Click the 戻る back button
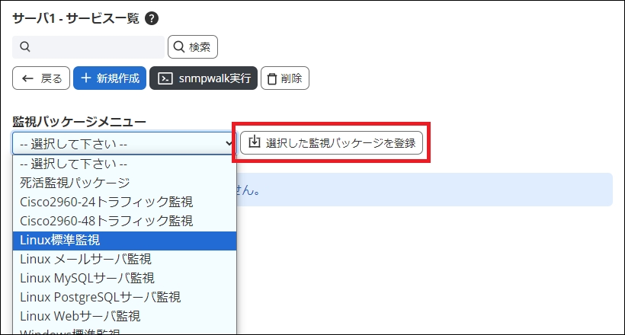The width and height of the screenshot is (625, 335). coord(42,78)
